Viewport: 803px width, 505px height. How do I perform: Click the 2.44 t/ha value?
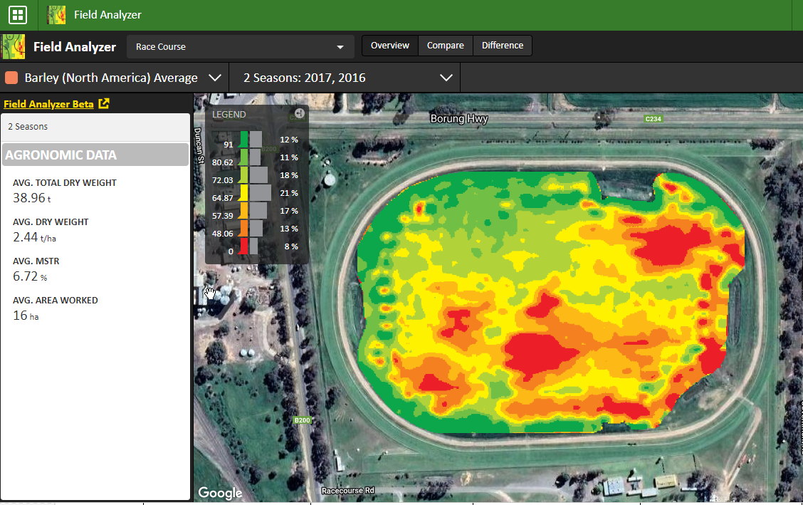(34, 237)
